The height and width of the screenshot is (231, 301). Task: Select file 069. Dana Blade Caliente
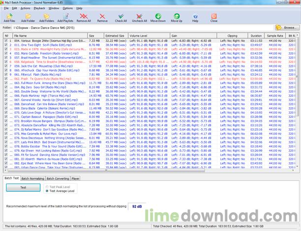[45, 108]
